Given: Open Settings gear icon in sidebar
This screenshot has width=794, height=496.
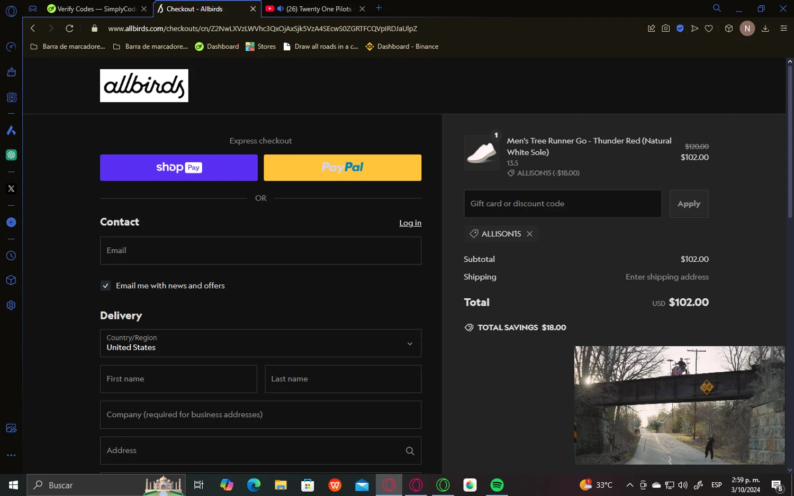Looking at the screenshot, I should click(x=11, y=305).
